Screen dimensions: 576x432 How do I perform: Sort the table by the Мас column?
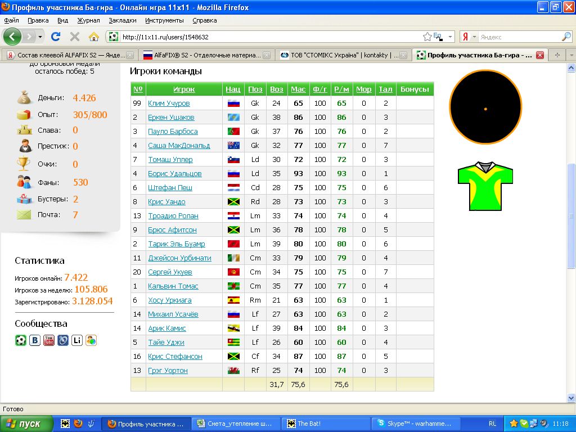[x=298, y=89]
